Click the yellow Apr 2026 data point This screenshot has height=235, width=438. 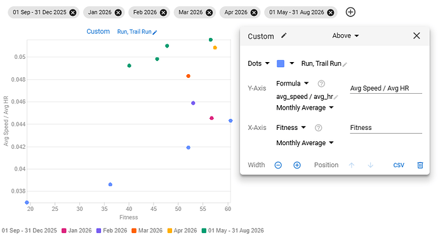coord(215,48)
